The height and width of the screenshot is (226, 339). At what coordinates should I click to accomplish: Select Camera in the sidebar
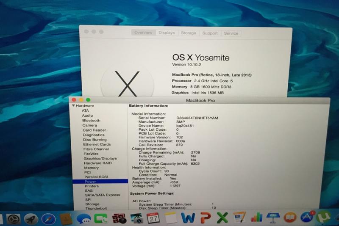89,125
